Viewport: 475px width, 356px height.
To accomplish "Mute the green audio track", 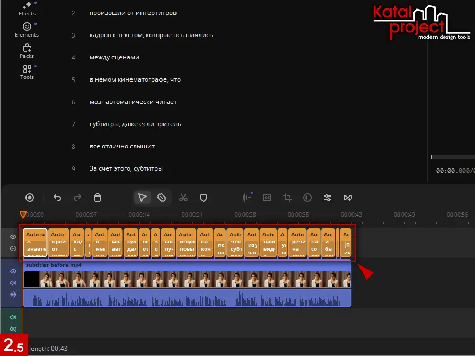I will tap(13, 318).
